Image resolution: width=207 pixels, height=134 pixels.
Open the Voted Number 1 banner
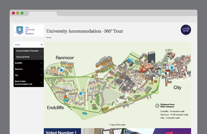tap(62, 131)
